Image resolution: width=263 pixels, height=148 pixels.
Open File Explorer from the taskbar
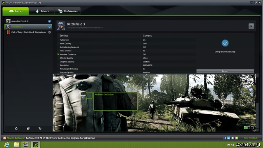(16, 145)
